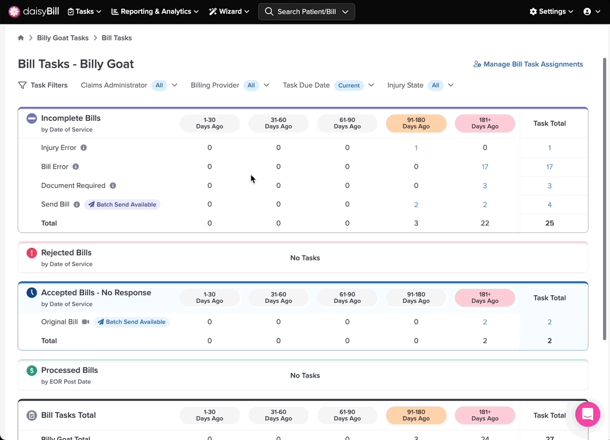610x440 pixels.
Task: Click the Bill Error info icon
Action: [x=76, y=167]
